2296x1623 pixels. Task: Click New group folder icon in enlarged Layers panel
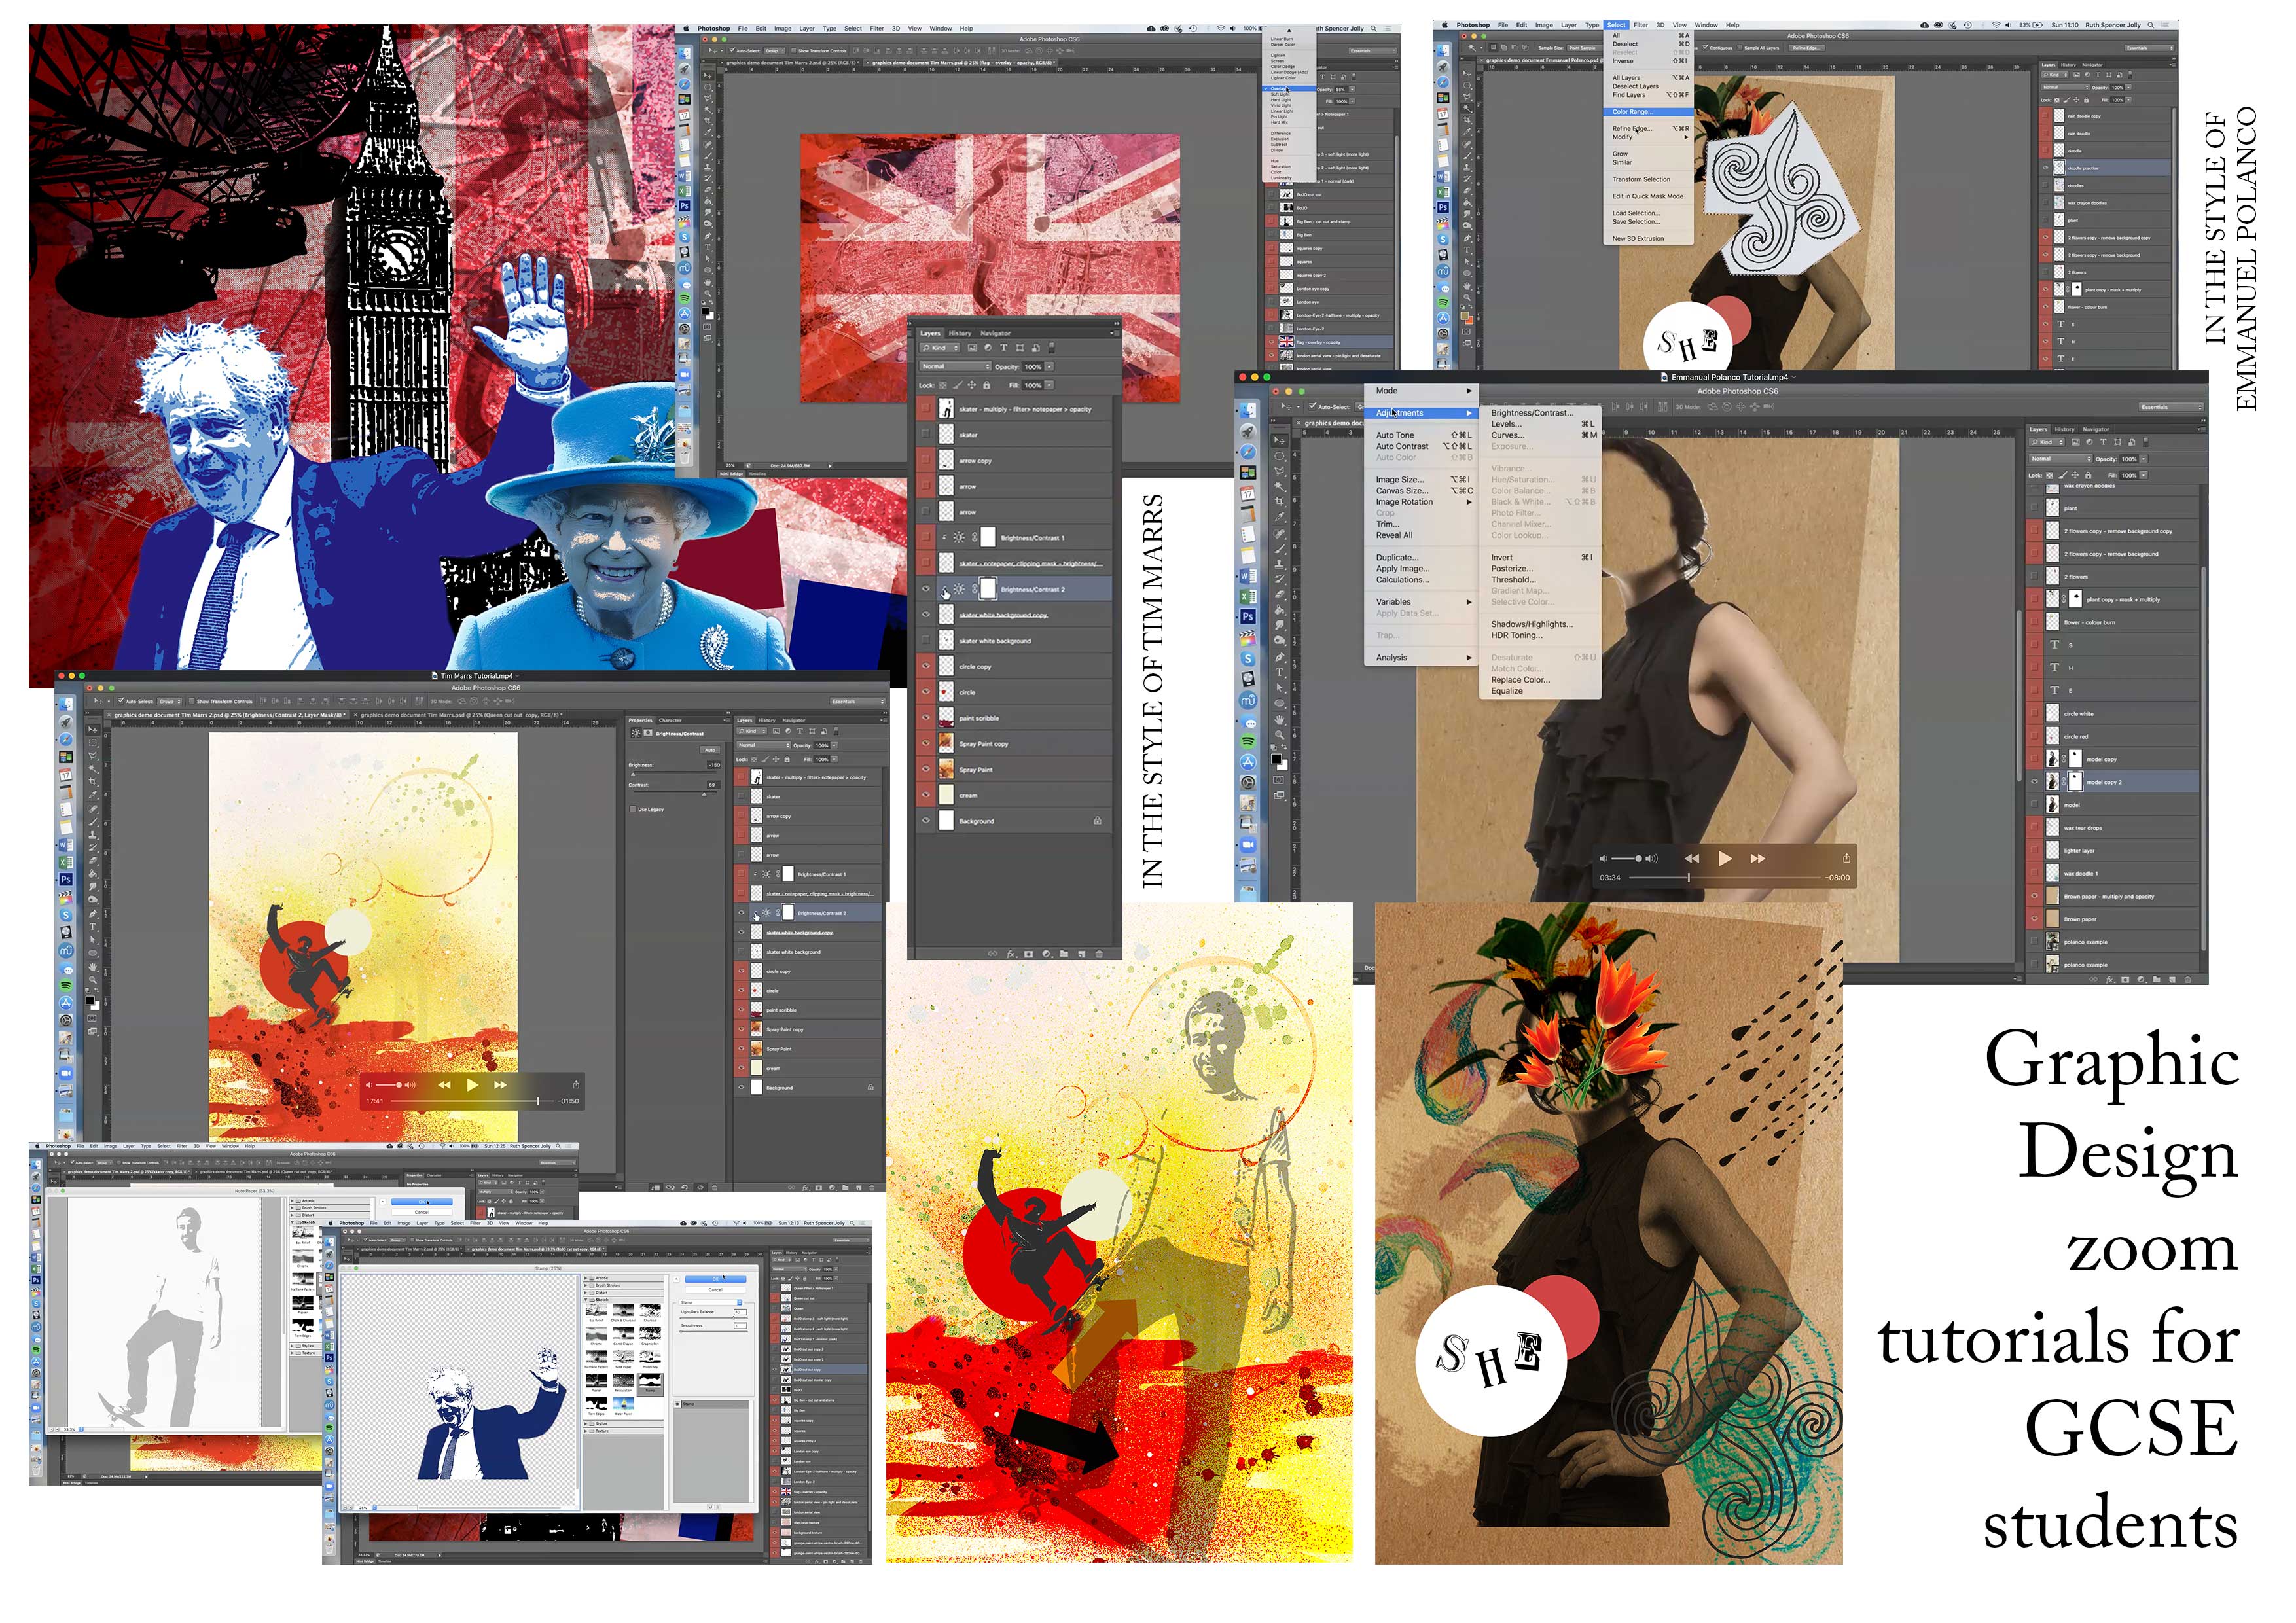(x=1064, y=954)
